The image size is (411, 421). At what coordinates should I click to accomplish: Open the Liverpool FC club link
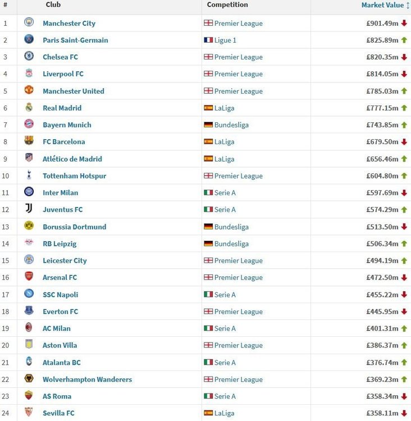pyautogui.click(x=63, y=74)
